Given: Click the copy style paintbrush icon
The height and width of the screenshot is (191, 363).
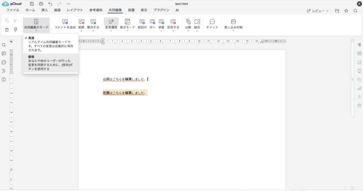Looking at the screenshot, I should 16,30.
